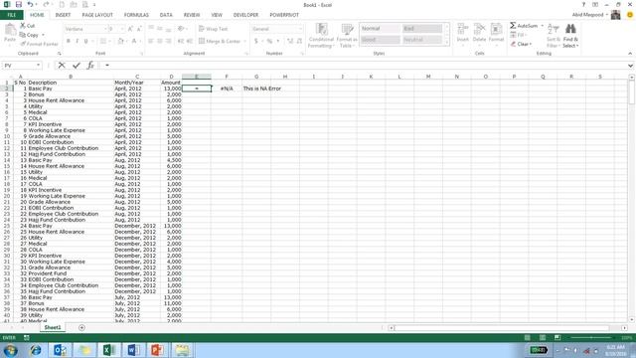The width and height of the screenshot is (636, 358).
Task: Toggle Bold formatting
Action: coord(69,41)
